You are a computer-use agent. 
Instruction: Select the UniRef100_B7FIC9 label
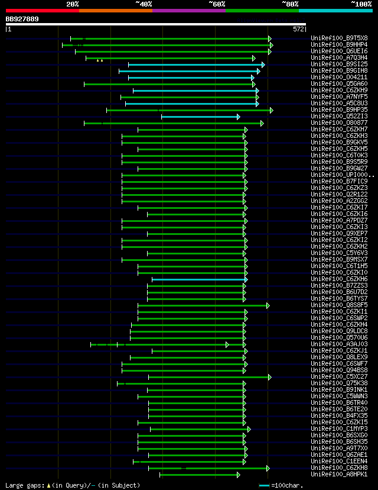pyautogui.click(x=340, y=182)
